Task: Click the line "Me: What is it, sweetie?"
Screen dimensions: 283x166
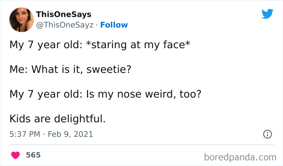Action: click(70, 69)
